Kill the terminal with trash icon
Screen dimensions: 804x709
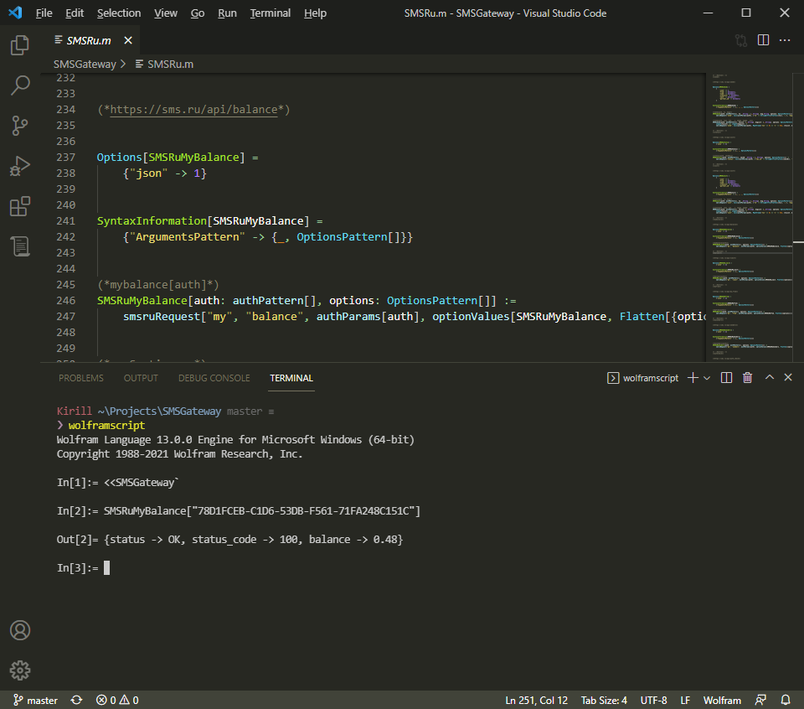pos(748,378)
